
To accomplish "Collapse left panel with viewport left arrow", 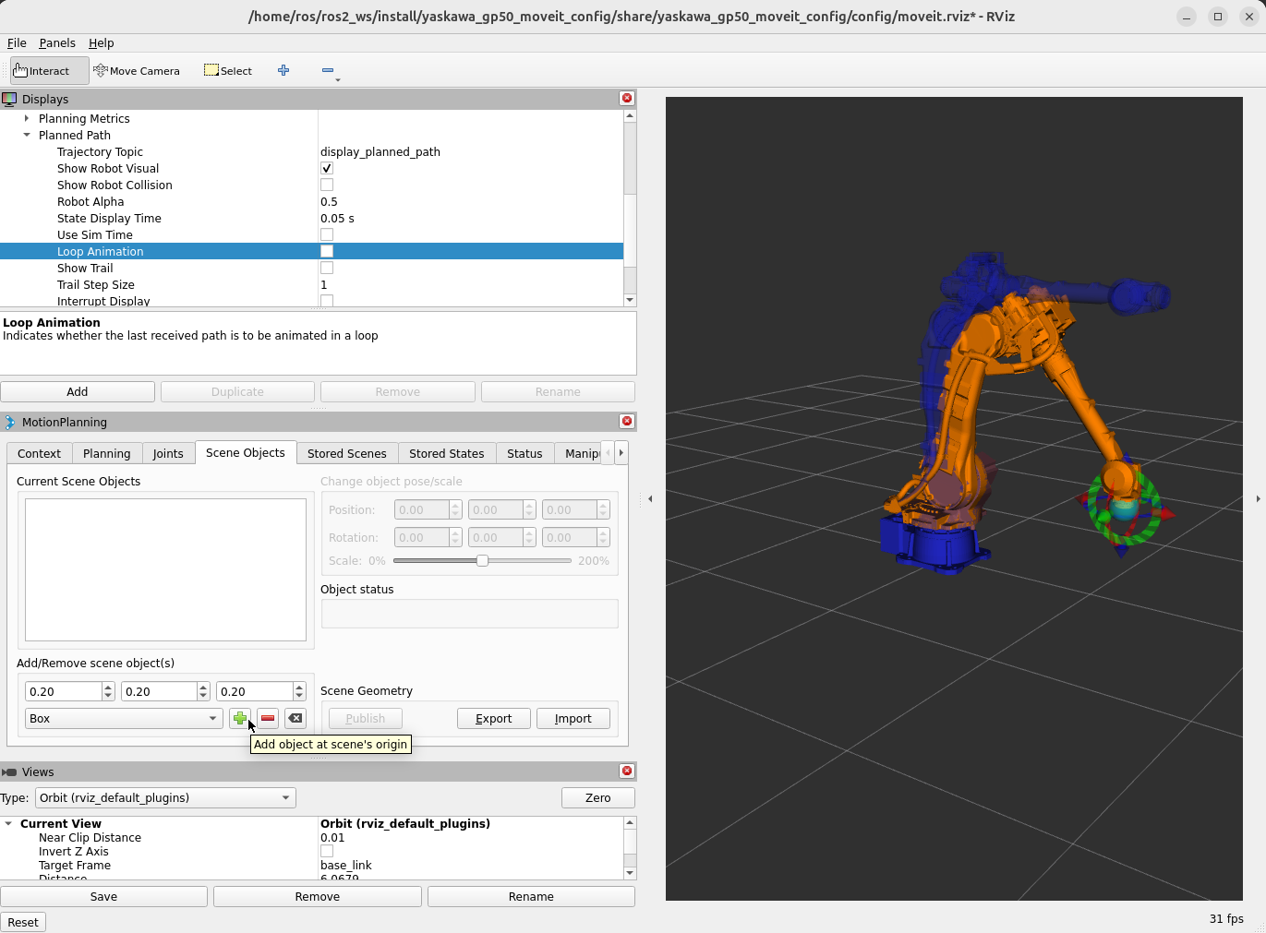I will coord(650,498).
